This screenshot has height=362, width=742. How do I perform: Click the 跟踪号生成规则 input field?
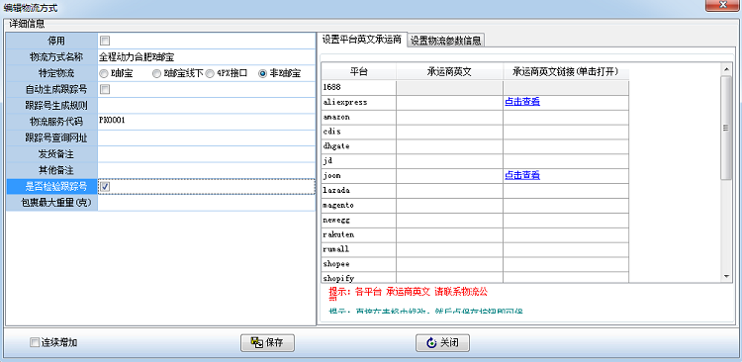(x=206, y=105)
